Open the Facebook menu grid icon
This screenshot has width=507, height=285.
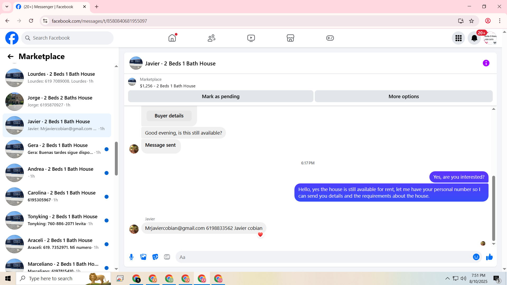(x=458, y=38)
